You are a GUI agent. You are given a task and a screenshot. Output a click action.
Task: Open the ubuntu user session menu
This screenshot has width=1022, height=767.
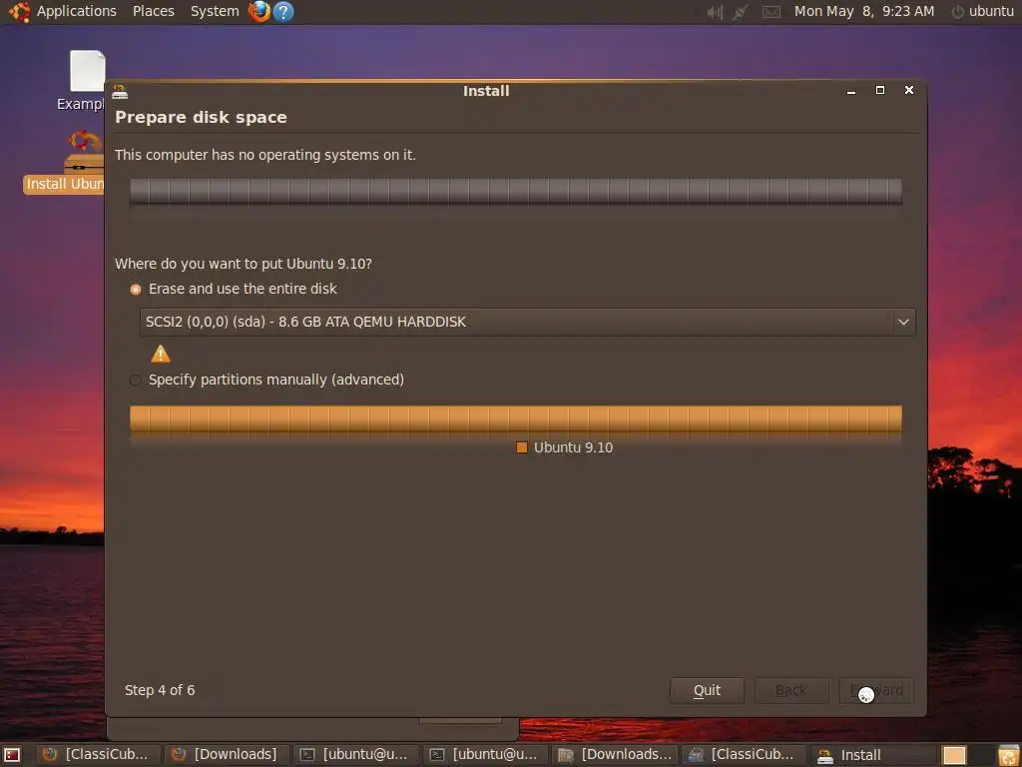[x=982, y=12]
